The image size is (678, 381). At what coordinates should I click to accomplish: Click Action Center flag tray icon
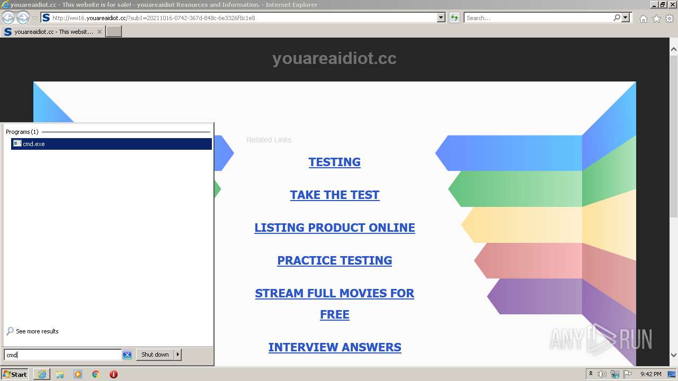(628, 374)
